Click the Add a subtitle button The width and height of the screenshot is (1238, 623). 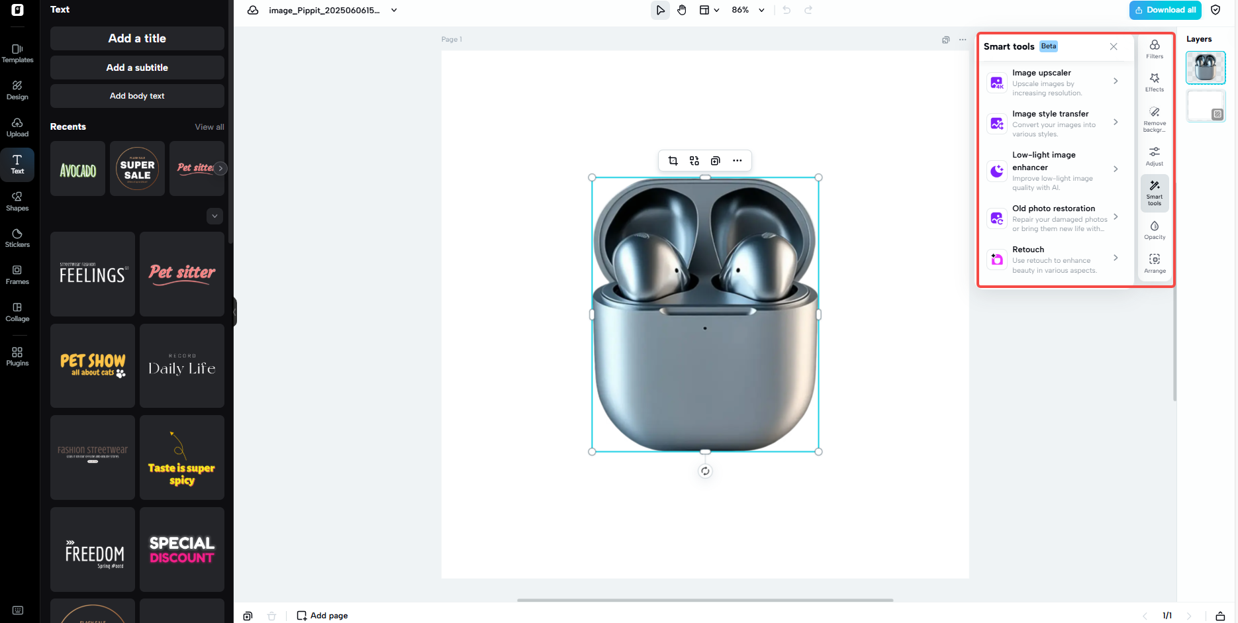click(137, 68)
